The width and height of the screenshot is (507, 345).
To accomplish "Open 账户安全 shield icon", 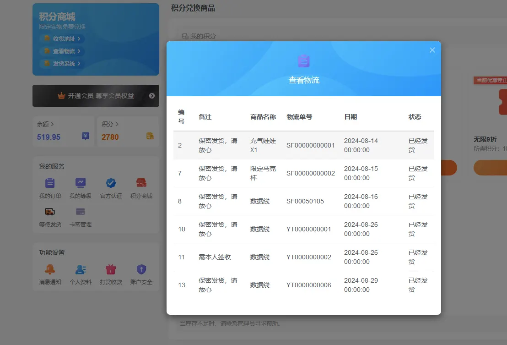I will pyautogui.click(x=141, y=269).
